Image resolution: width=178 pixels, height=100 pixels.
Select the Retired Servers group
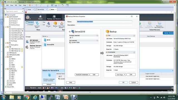[x=33, y=47]
